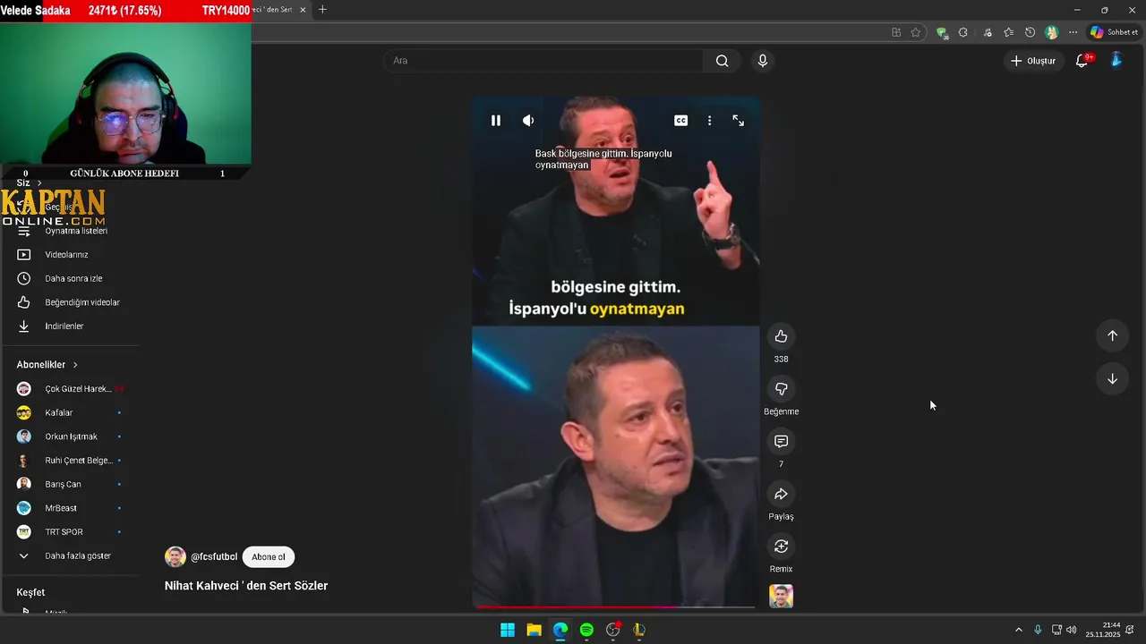The height and width of the screenshot is (644, 1146).
Task: Open the Edge profile avatar
Action: point(1051,32)
